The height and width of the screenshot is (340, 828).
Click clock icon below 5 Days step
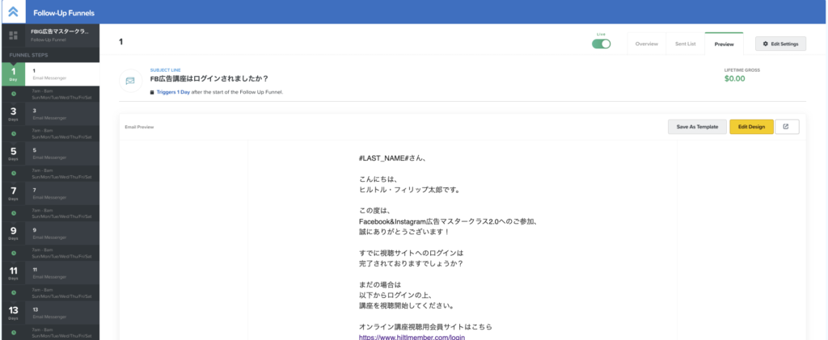[x=14, y=174]
